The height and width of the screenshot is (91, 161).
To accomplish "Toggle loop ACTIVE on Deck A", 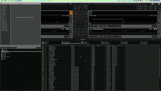I will (x=71, y=26).
